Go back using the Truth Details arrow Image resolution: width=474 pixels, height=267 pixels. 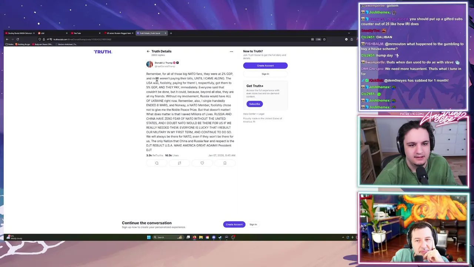[x=148, y=52]
